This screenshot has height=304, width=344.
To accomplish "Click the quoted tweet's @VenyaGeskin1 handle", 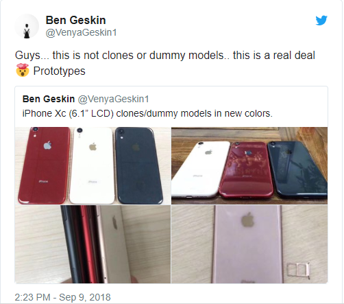I will [x=114, y=100].
